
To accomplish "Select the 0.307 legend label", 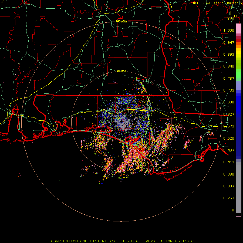I will click(x=229, y=186).
